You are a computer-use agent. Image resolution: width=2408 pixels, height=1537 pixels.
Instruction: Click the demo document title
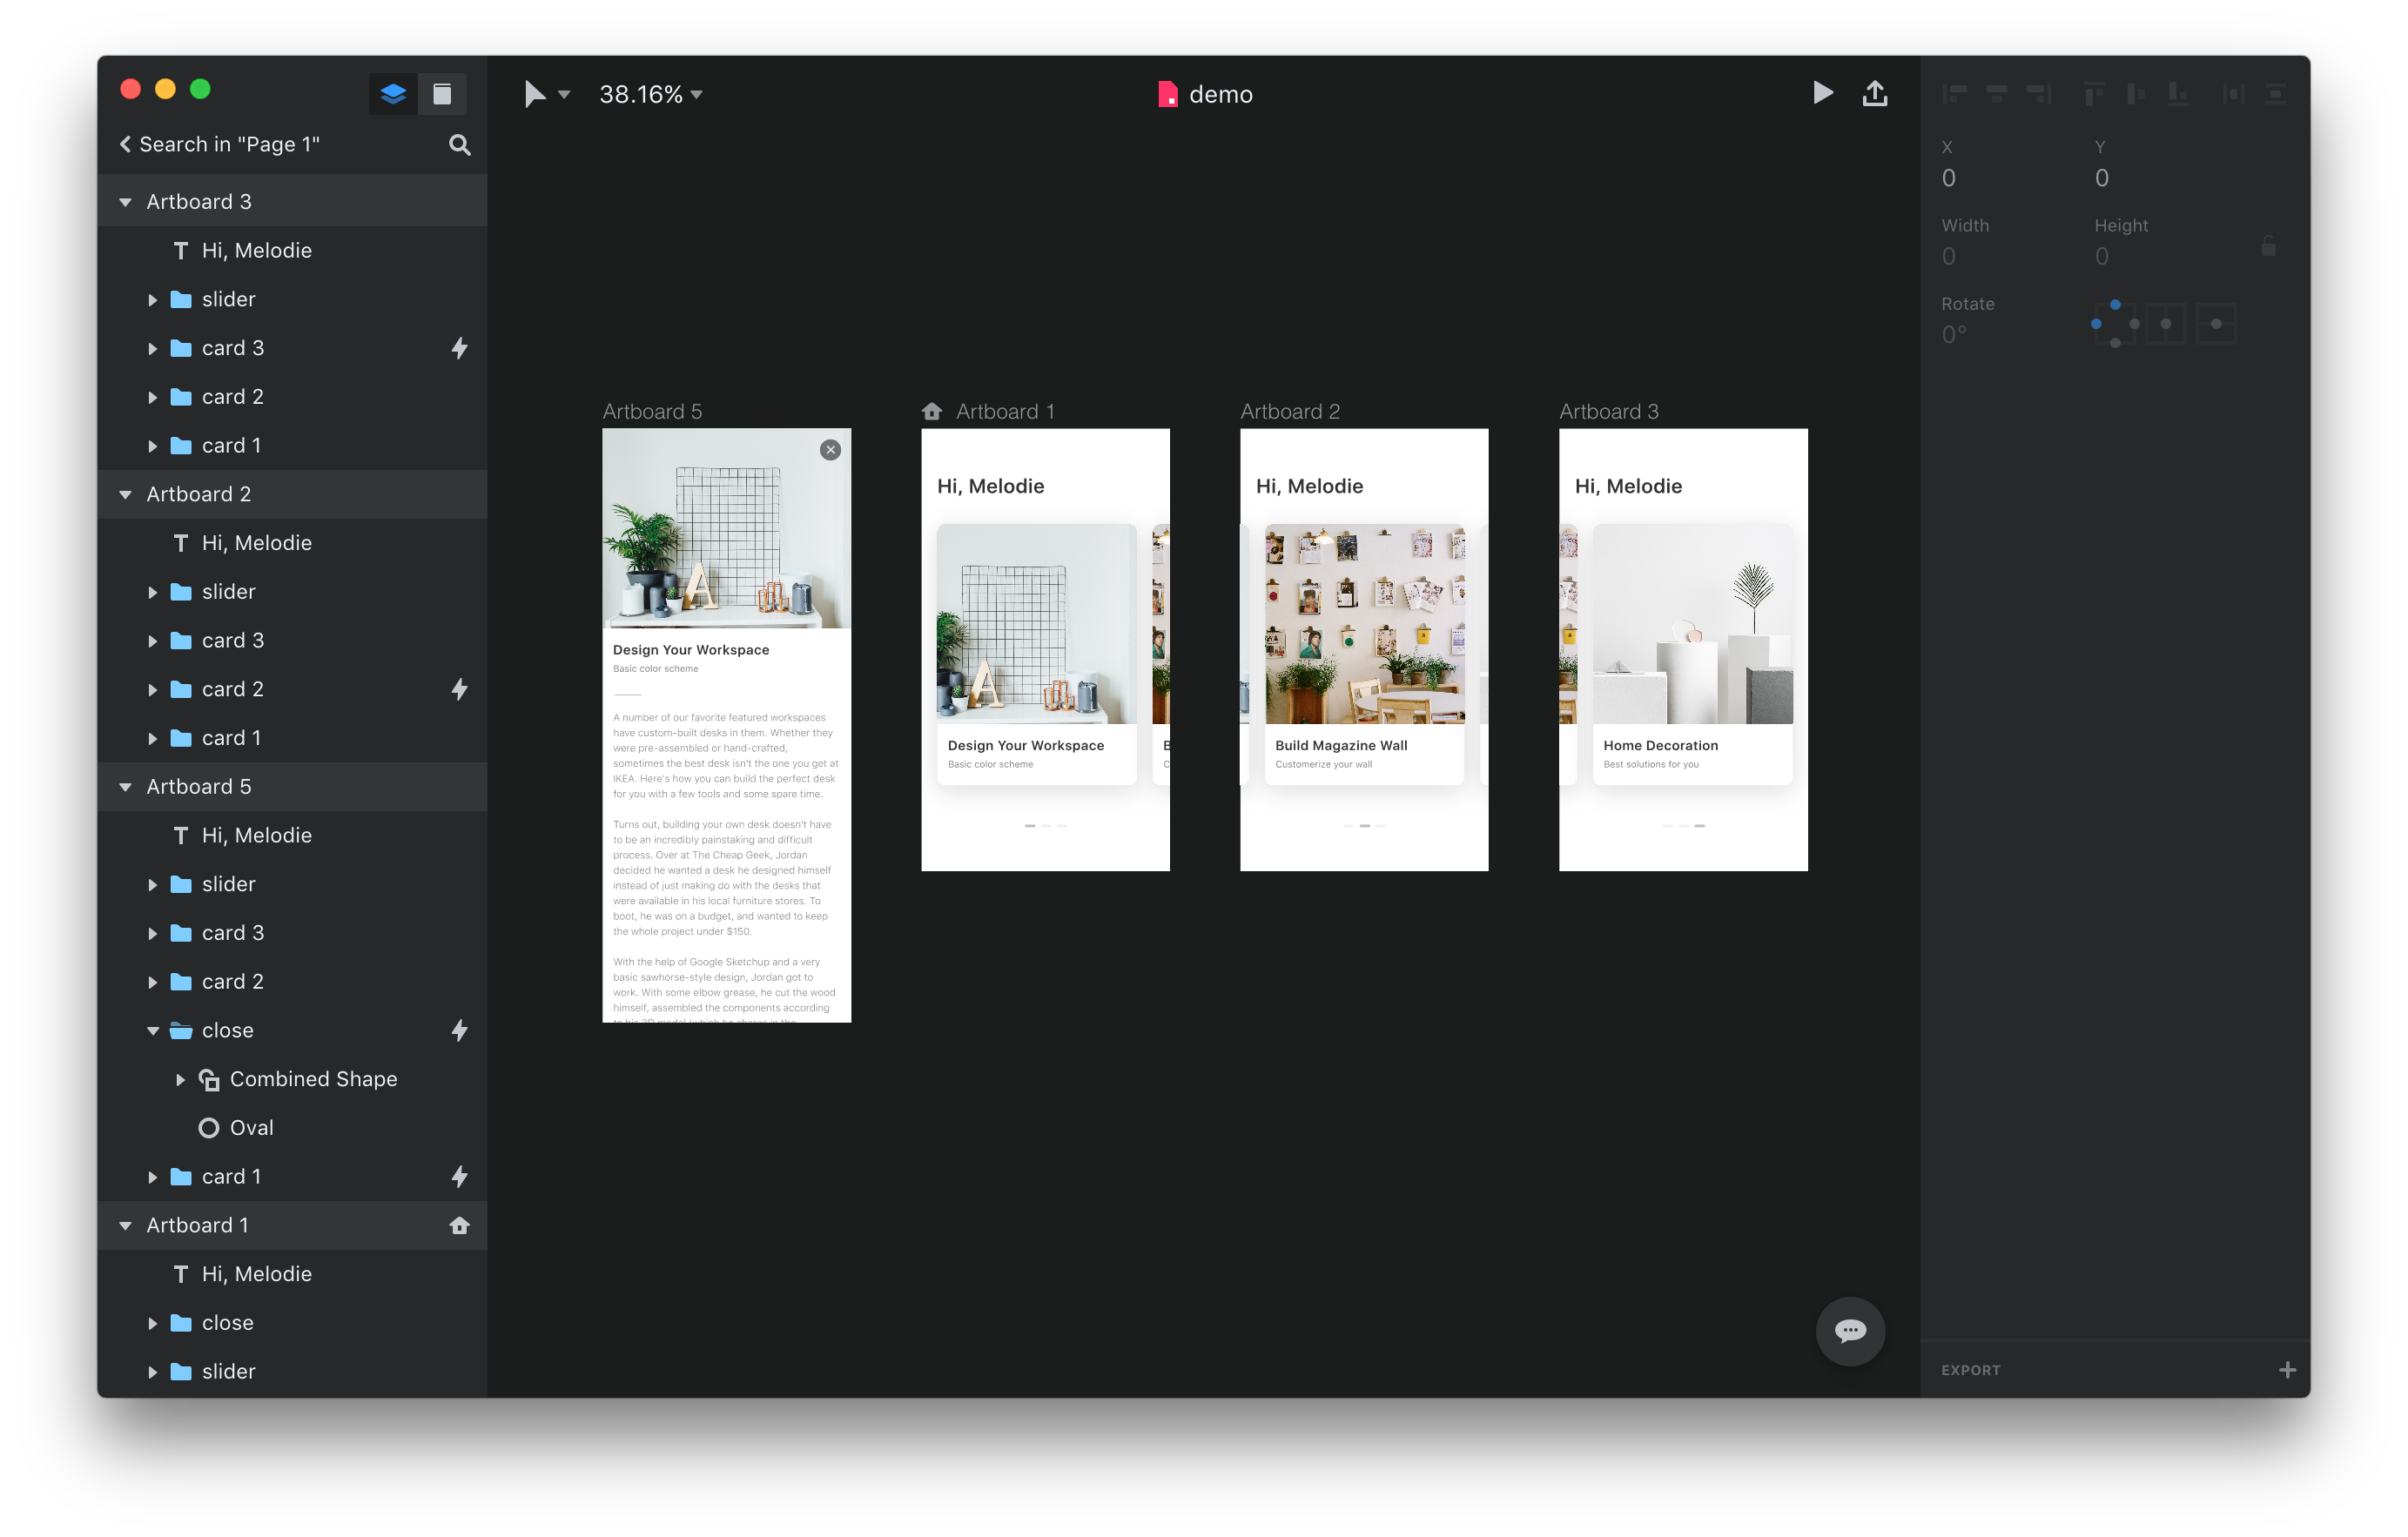1221,94
